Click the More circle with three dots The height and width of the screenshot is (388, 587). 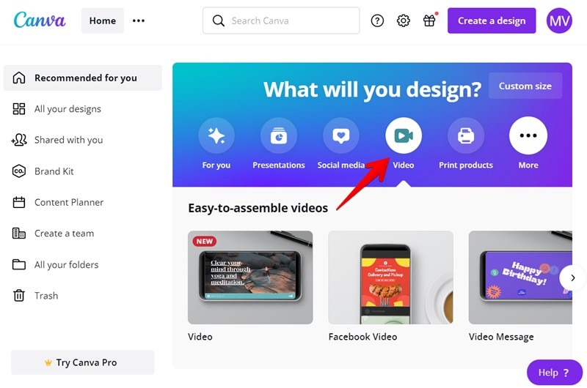pyautogui.click(x=528, y=135)
